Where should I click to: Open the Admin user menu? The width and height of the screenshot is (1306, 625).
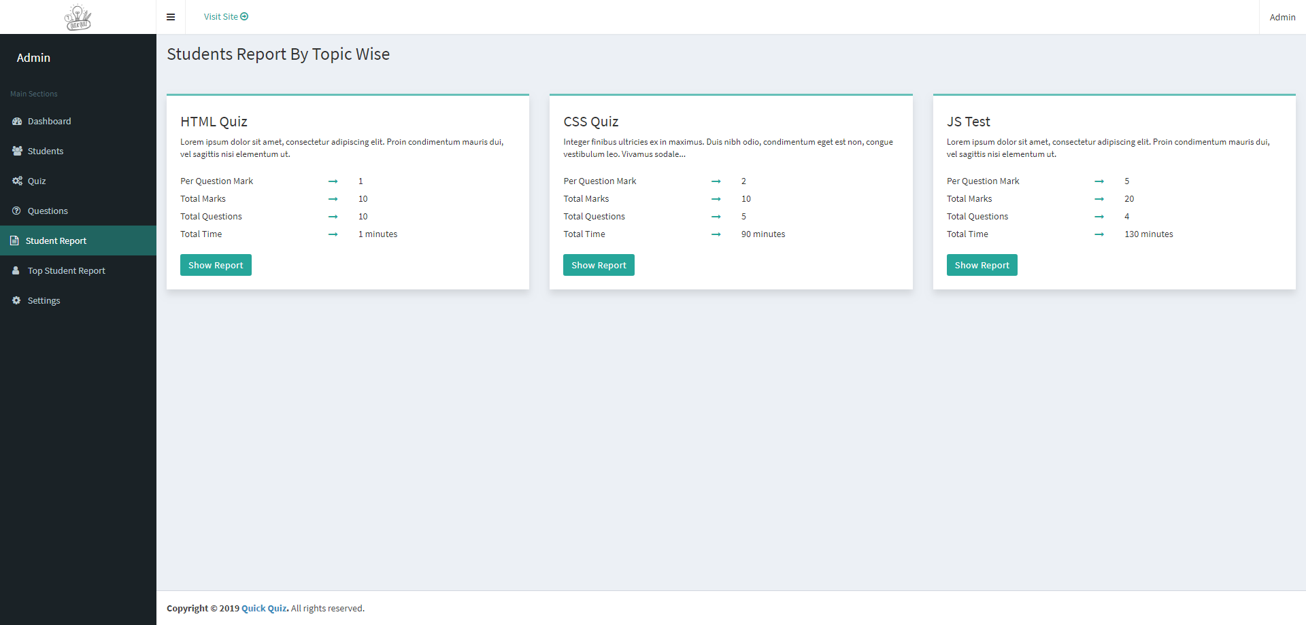coord(1282,17)
